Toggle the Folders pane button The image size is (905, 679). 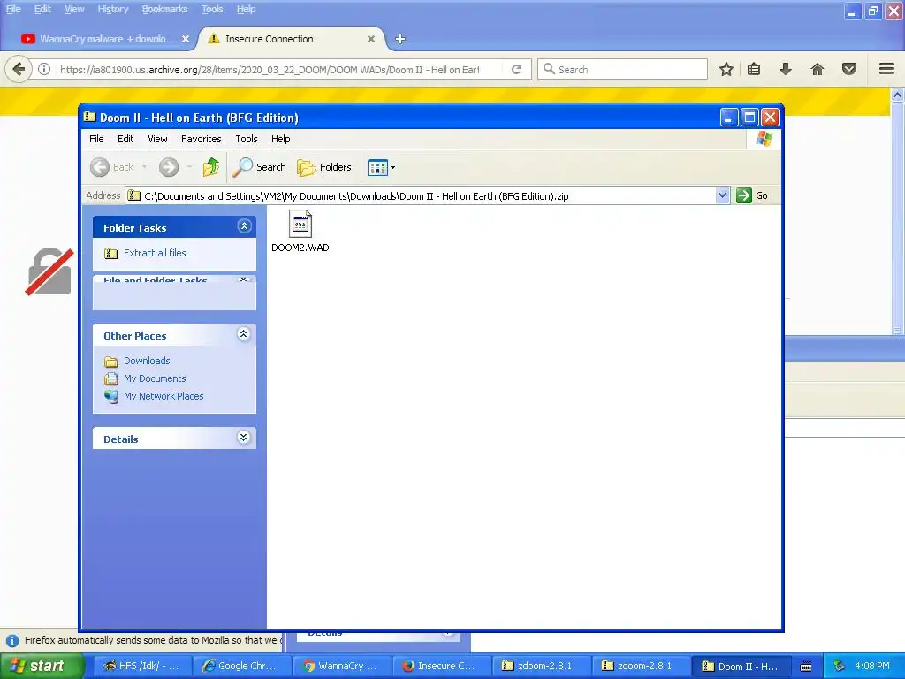324,167
